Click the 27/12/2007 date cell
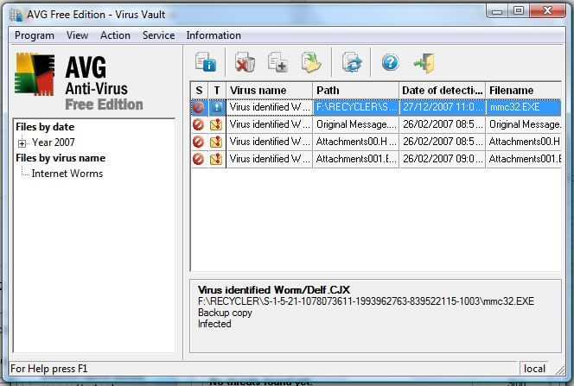574x386 pixels. click(443, 107)
